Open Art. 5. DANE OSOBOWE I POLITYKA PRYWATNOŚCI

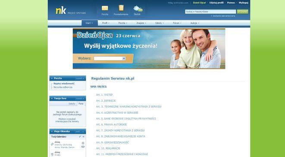tap(126, 119)
